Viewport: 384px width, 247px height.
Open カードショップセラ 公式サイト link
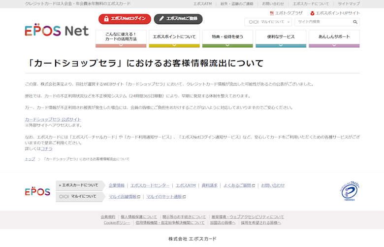pos(53,119)
